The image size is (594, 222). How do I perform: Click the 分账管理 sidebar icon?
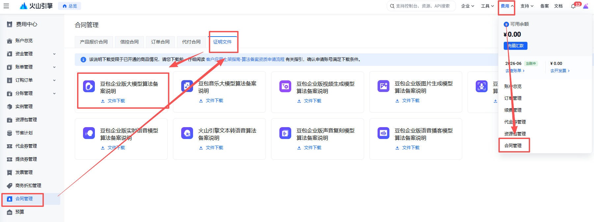click(10, 93)
